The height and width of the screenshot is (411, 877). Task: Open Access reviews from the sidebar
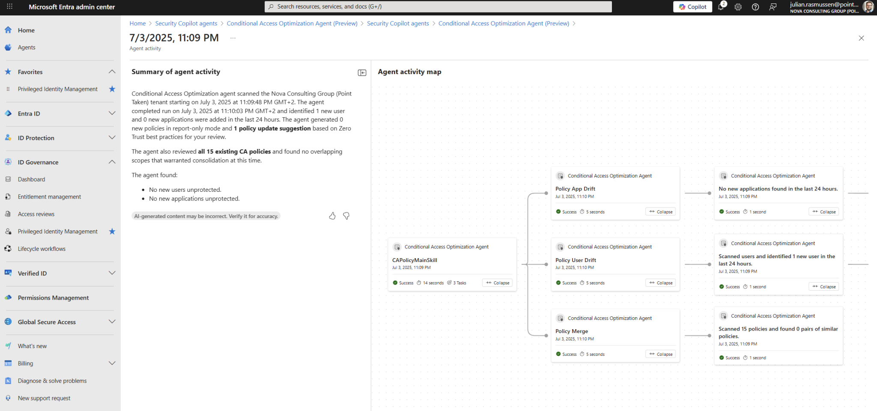coord(36,214)
